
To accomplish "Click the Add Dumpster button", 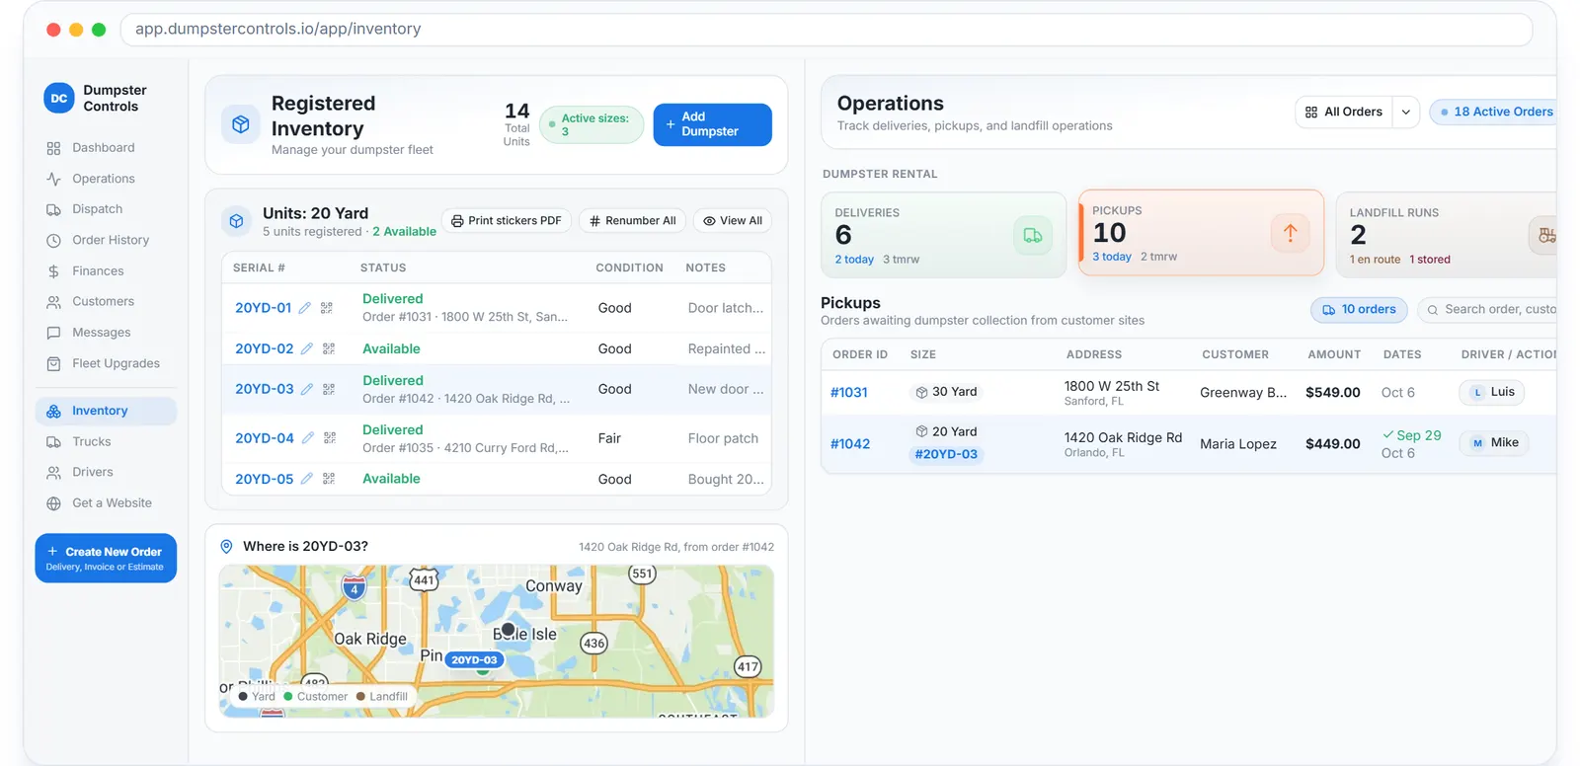I will click(713, 124).
